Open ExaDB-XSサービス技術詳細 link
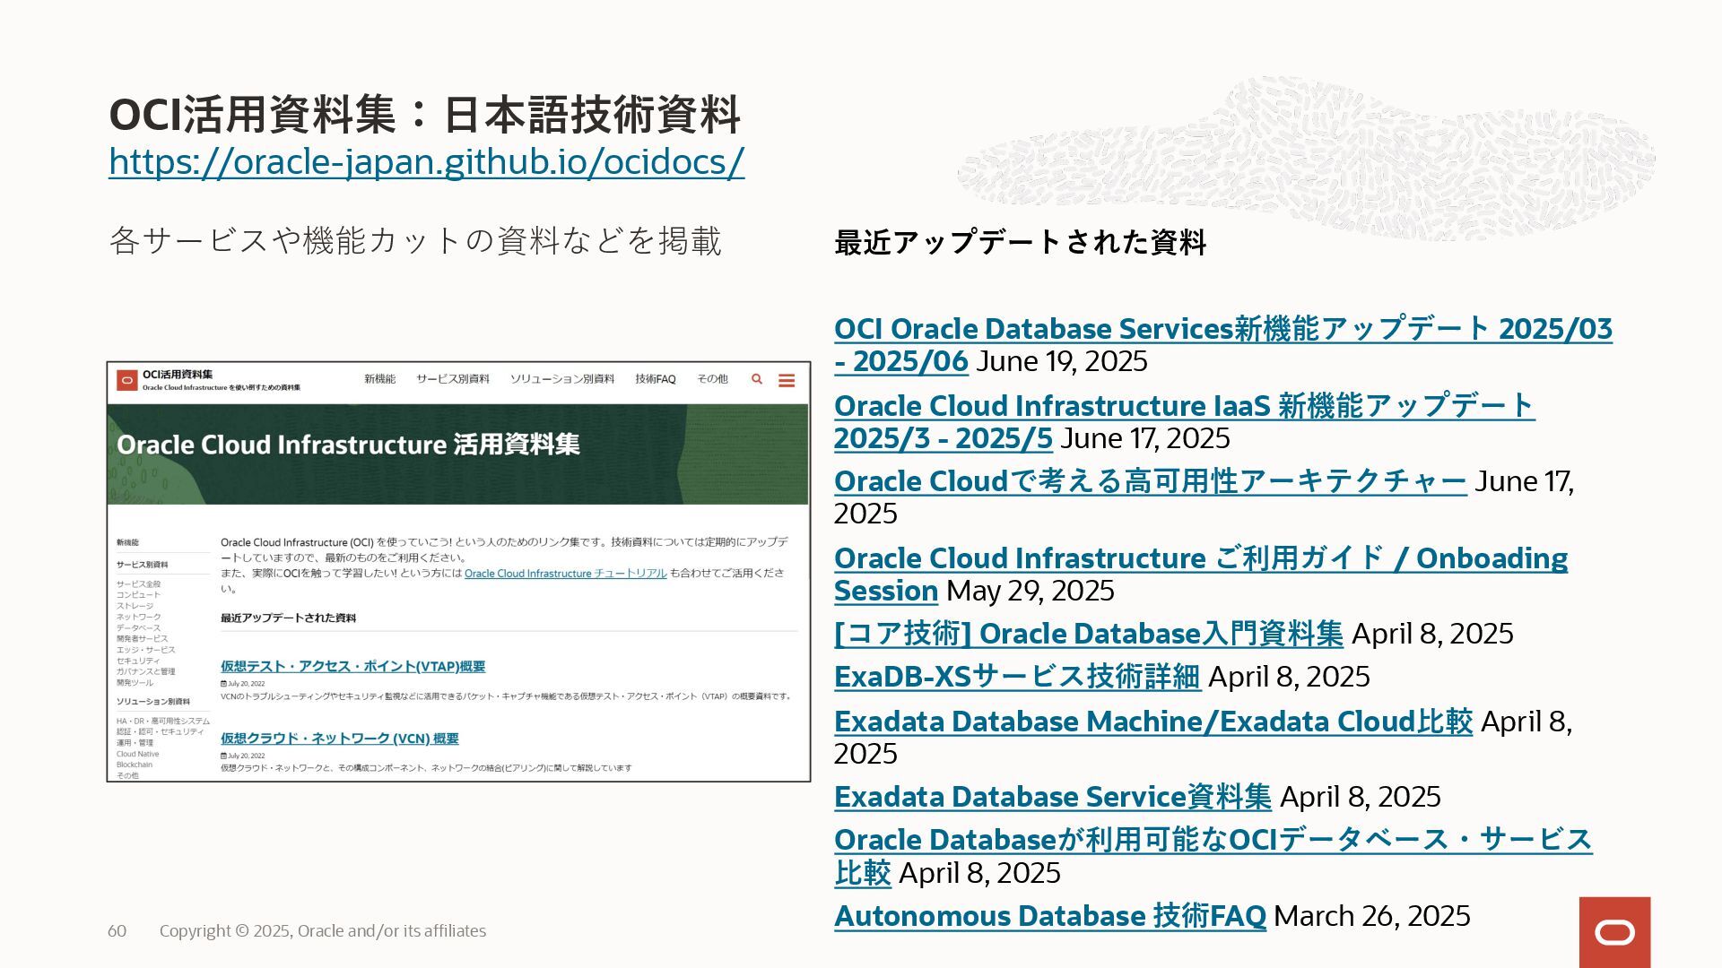The image size is (1722, 968). (x=1018, y=677)
